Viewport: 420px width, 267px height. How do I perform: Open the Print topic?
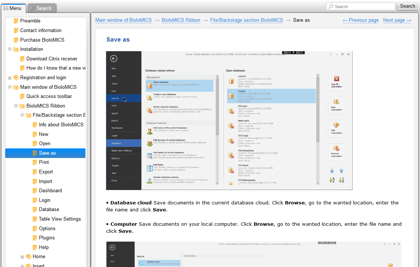(x=44, y=162)
